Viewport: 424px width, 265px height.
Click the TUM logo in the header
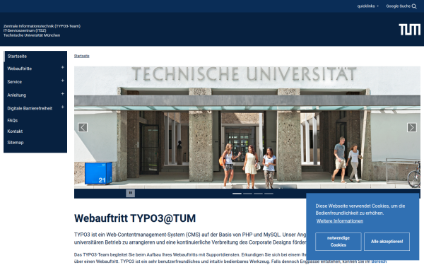409,30
